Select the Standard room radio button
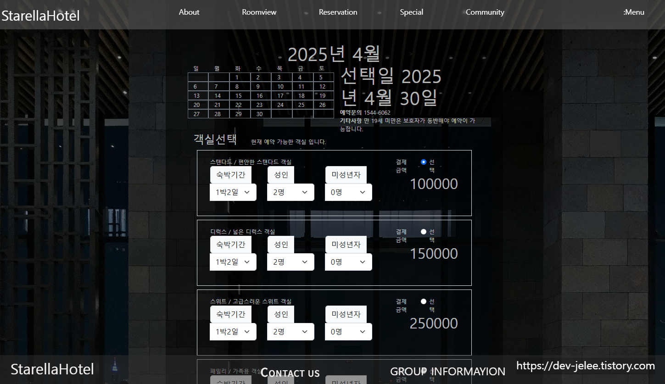This screenshot has width=665, height=384. 424,162
